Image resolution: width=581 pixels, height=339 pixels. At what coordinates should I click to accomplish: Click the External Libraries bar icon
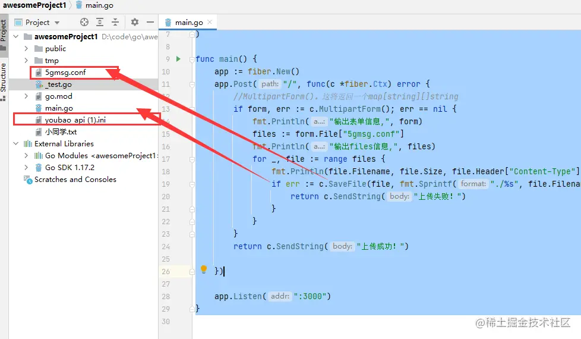coord(28,143)
